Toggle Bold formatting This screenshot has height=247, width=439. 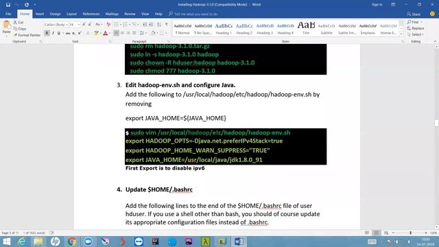pos(47,34)
